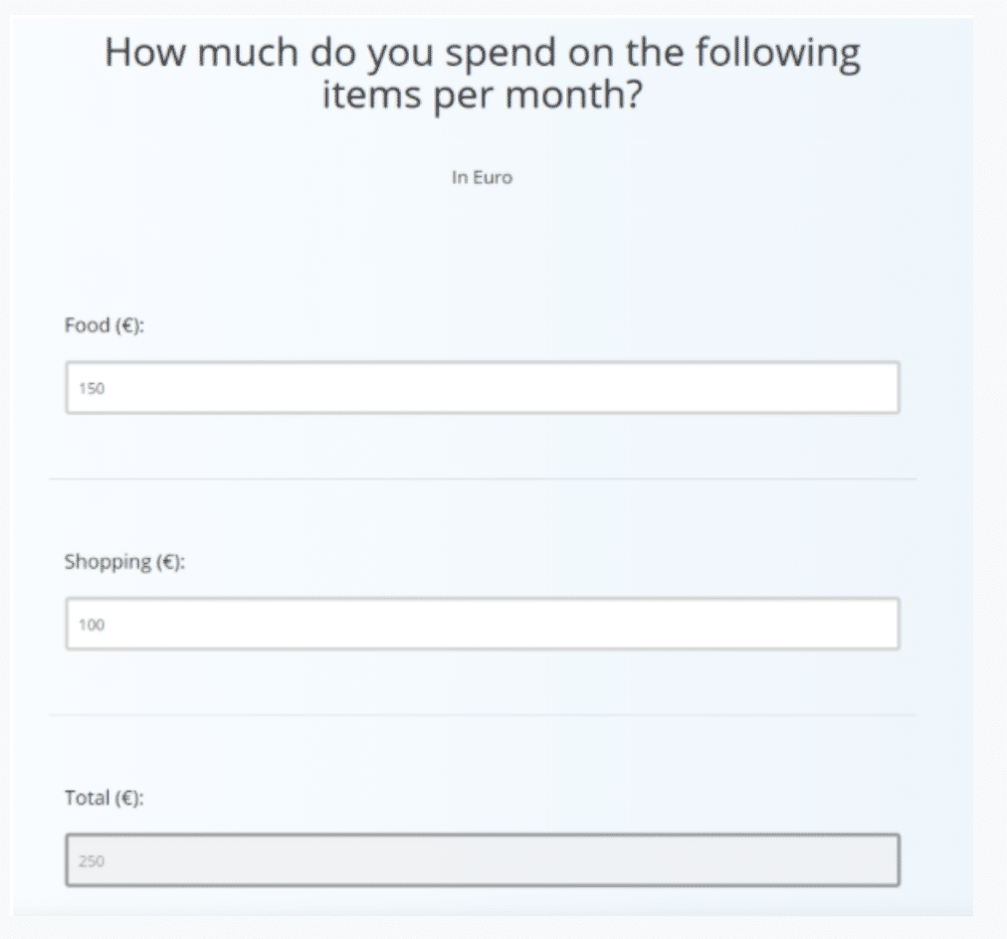Click the 100 placeholder in Shopping field
Image resolution: width=1007 pixels, height=939 pixels.
click(x=92, y=625)
